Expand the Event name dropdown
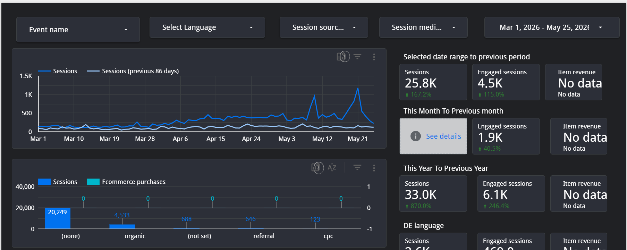Viewport: 627px width, 250px height. click(78, 30)
